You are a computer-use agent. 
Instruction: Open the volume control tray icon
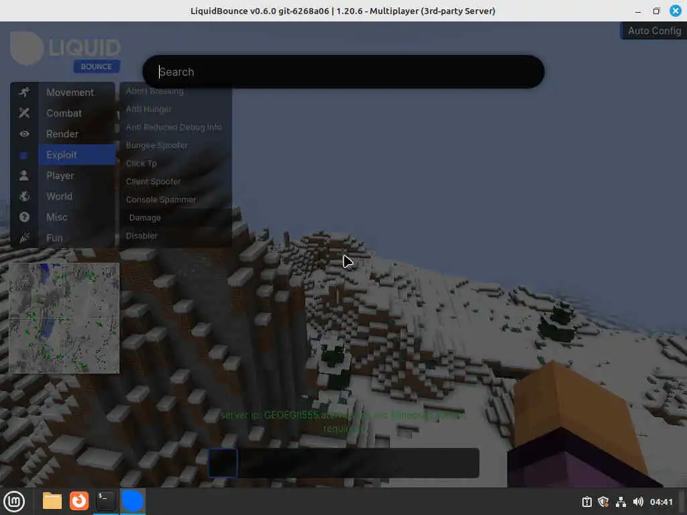click(638, 502)
